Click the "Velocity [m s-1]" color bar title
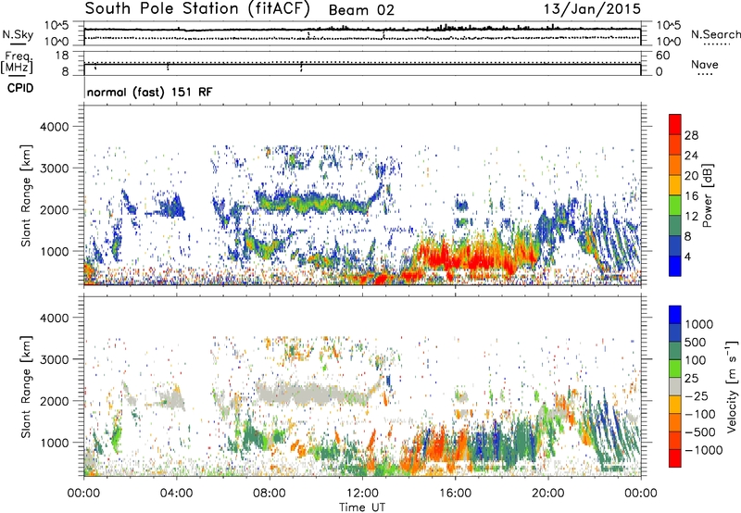This screenshot has height=513, width=741. point(732,386)
